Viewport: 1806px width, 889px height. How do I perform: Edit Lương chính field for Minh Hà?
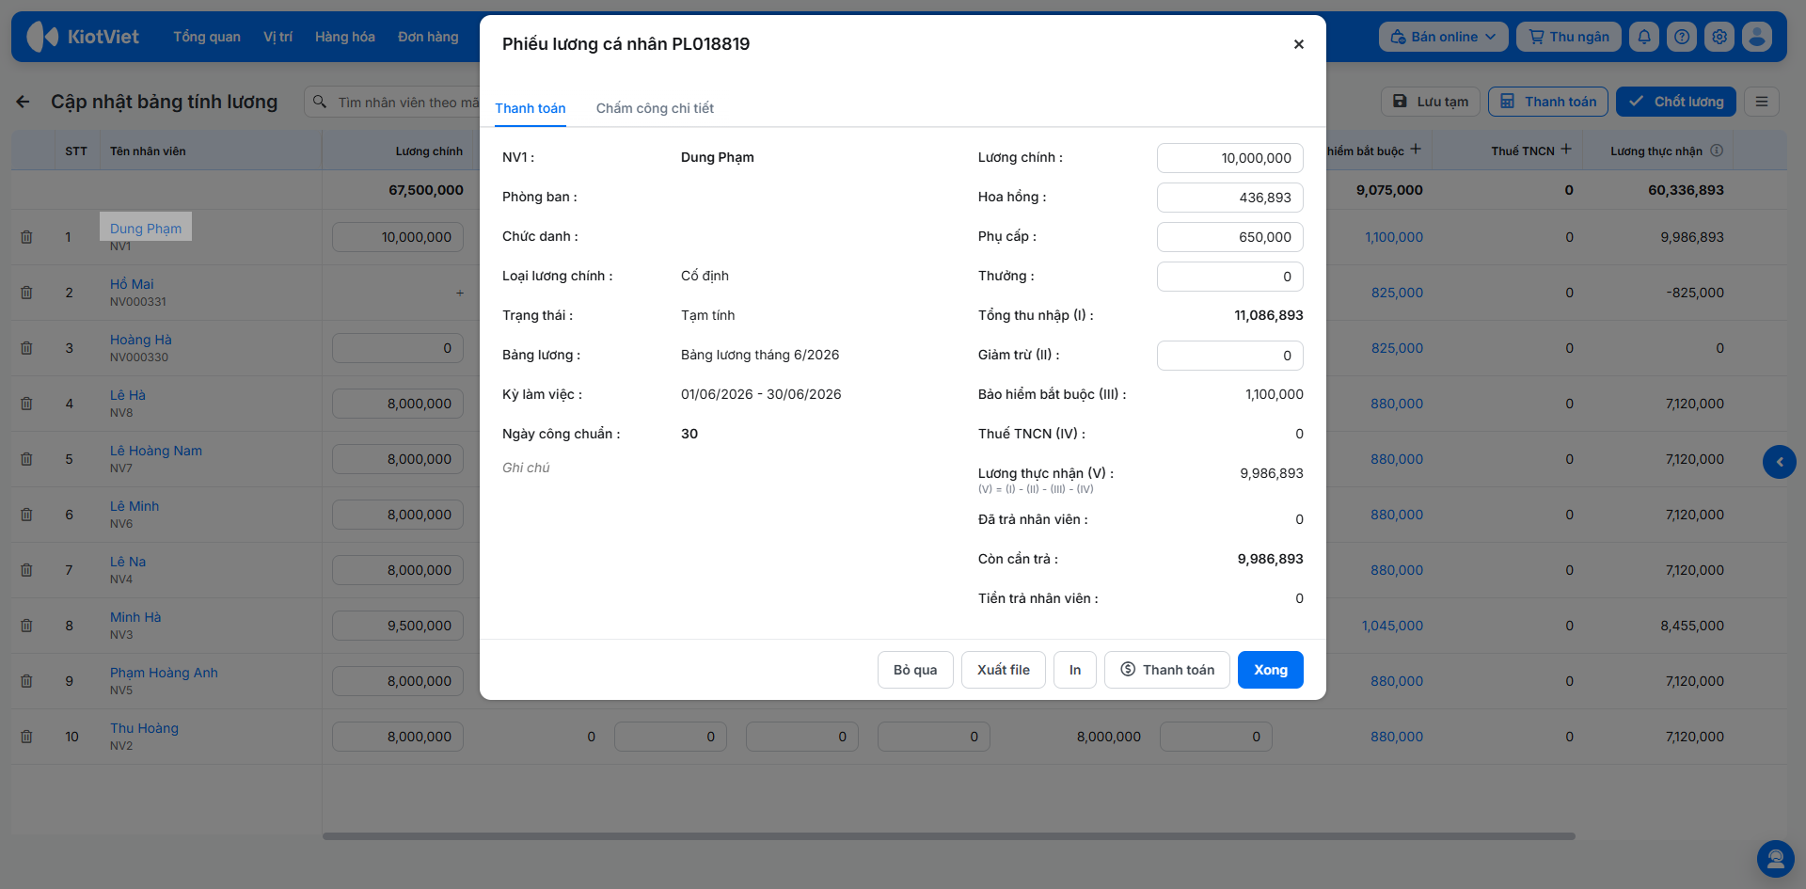pyautogui.click(x=398, y=626)
